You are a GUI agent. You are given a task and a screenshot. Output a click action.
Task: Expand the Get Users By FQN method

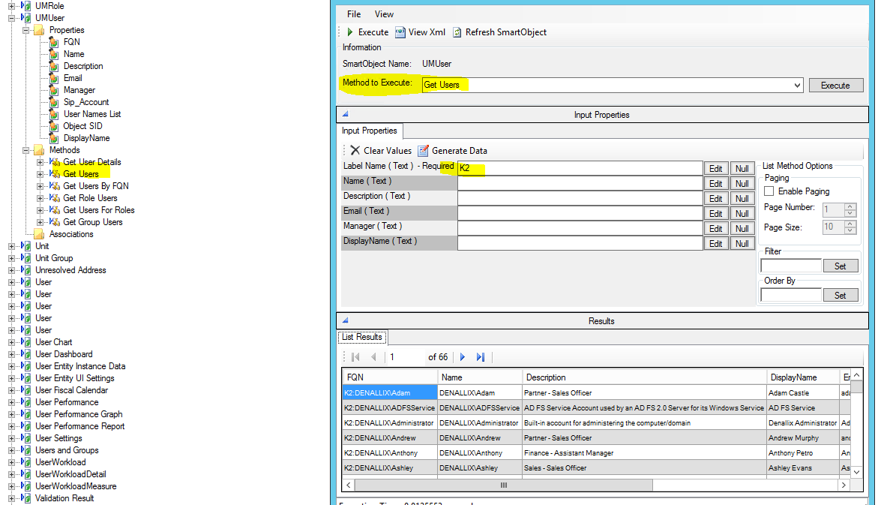click(40, 186)
